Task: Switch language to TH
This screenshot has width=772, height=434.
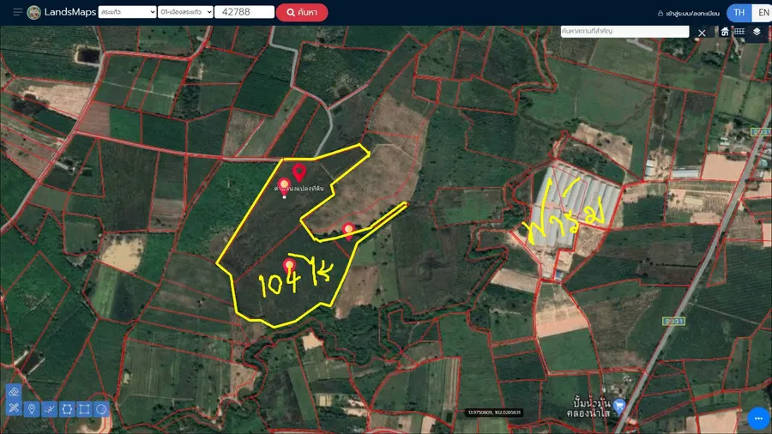Action: coord(739,13)
